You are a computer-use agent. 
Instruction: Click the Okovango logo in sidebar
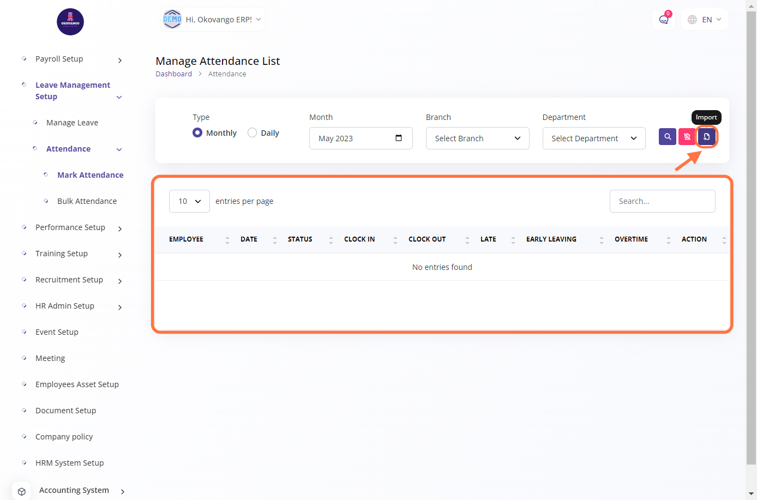[70, 22]
